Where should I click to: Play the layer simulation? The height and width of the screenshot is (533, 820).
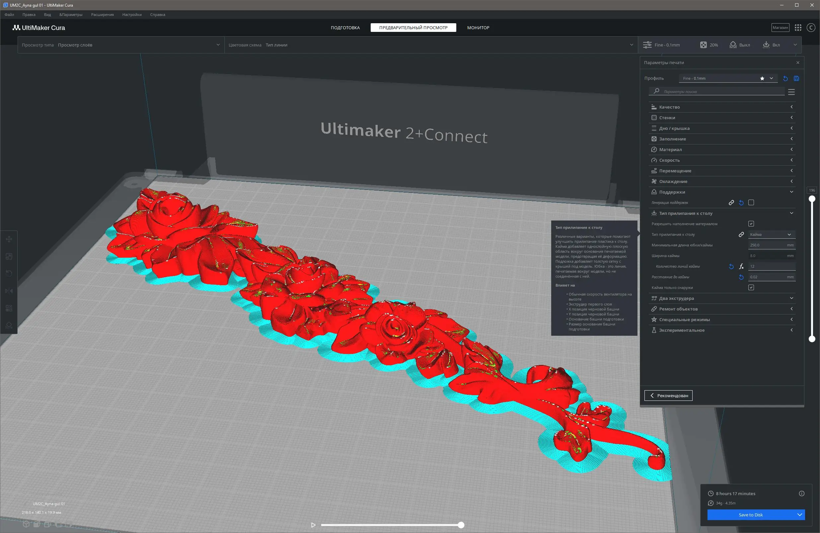click(x=313, y=525)
